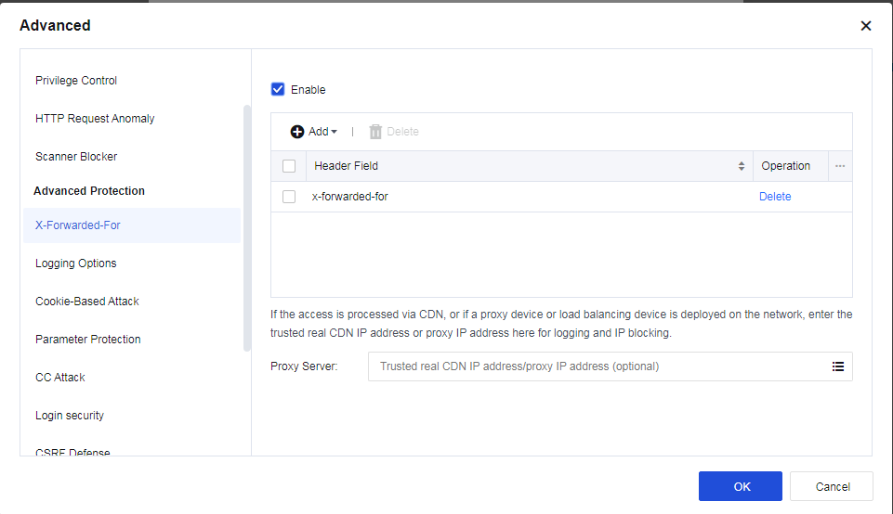Click the list icon in Proxy Server field
Viewport: 893px width, 514px height.
tap(837, 366)
